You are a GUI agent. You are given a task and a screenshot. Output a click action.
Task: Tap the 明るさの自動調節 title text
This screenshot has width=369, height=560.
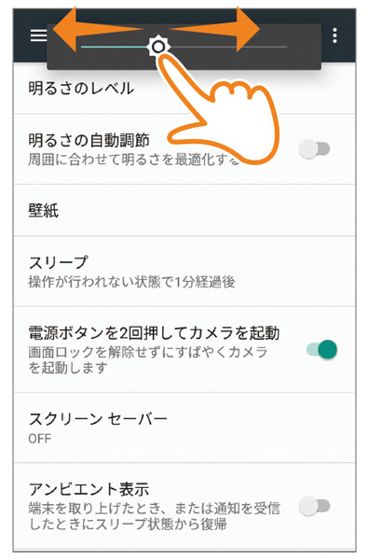pos(89,140)
